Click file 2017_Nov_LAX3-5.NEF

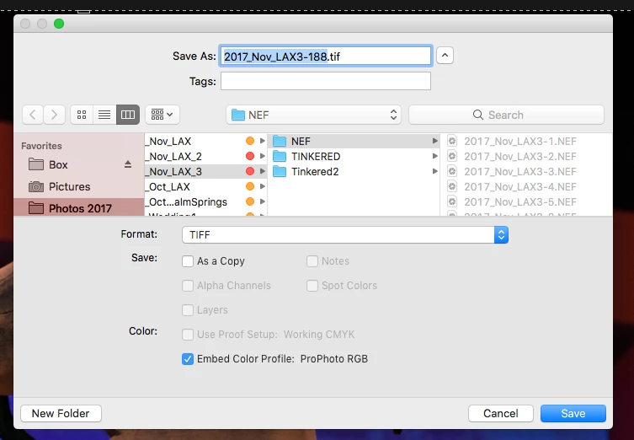[x=520, y=202]
